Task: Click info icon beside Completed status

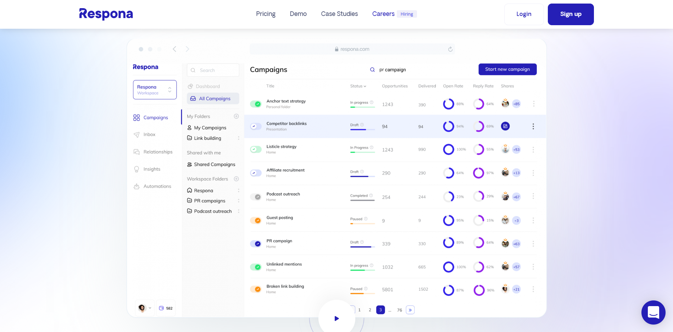Action: coord(371,195)
